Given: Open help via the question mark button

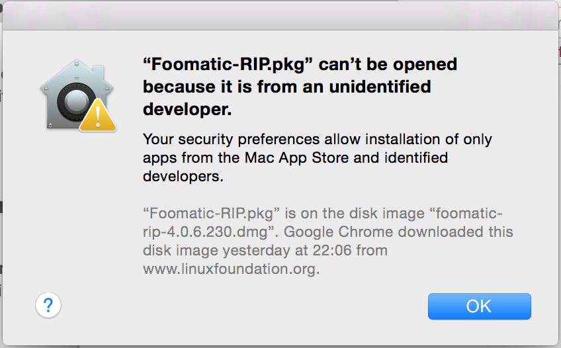Looking at the screenshot, I should [48, 305].
